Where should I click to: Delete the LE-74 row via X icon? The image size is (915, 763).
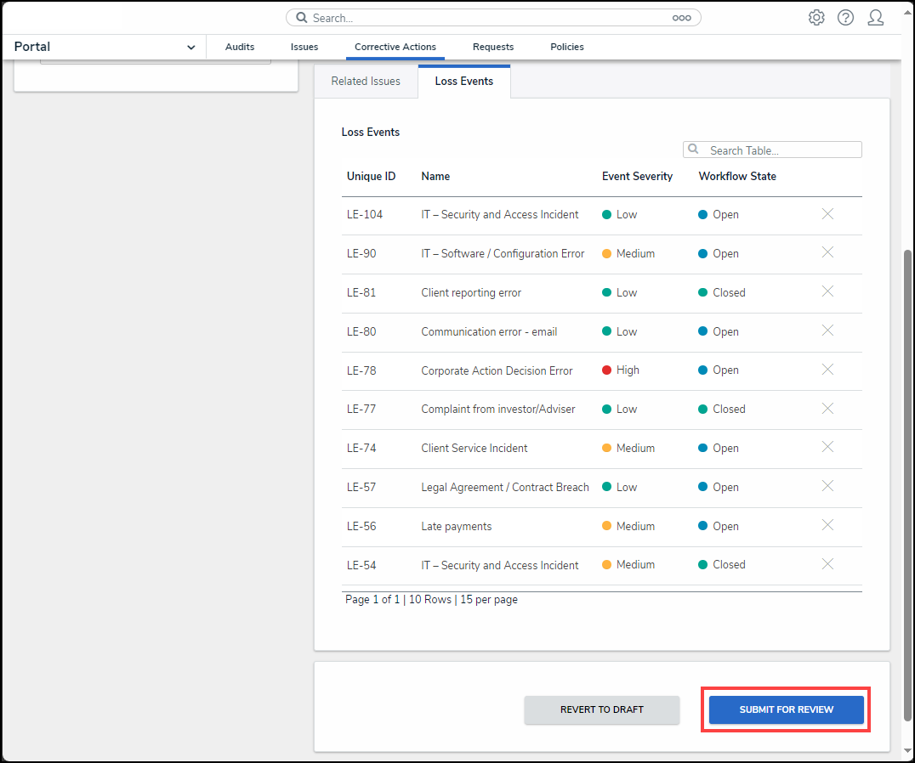point(827,448)
